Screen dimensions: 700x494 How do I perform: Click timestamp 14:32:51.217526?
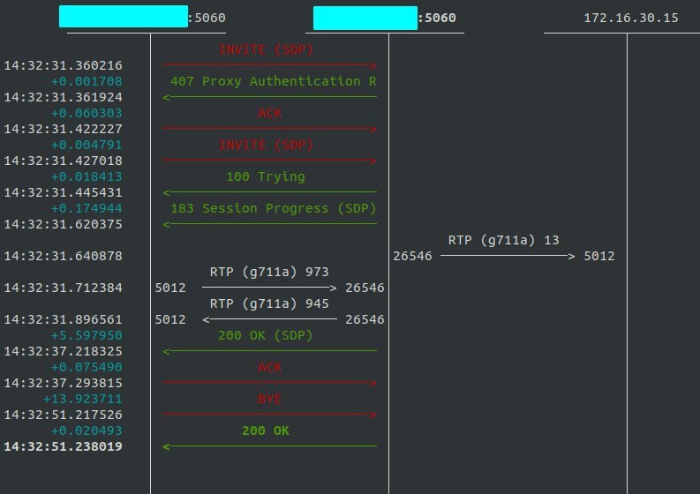coord(63,415)
